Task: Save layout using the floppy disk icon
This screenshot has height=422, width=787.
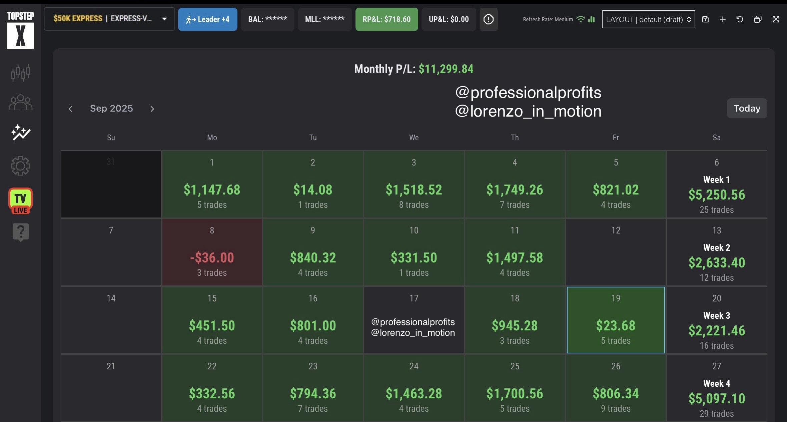Action: click(705, 19)
